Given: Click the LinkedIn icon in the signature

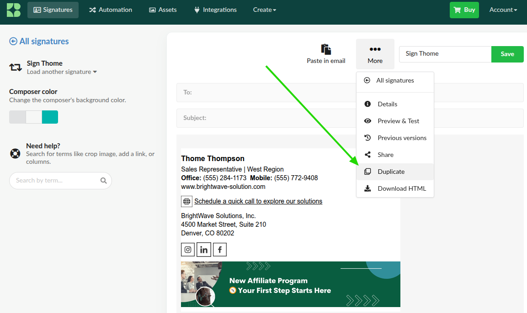Looking at the screenshot, I should (x=204, y=250).
